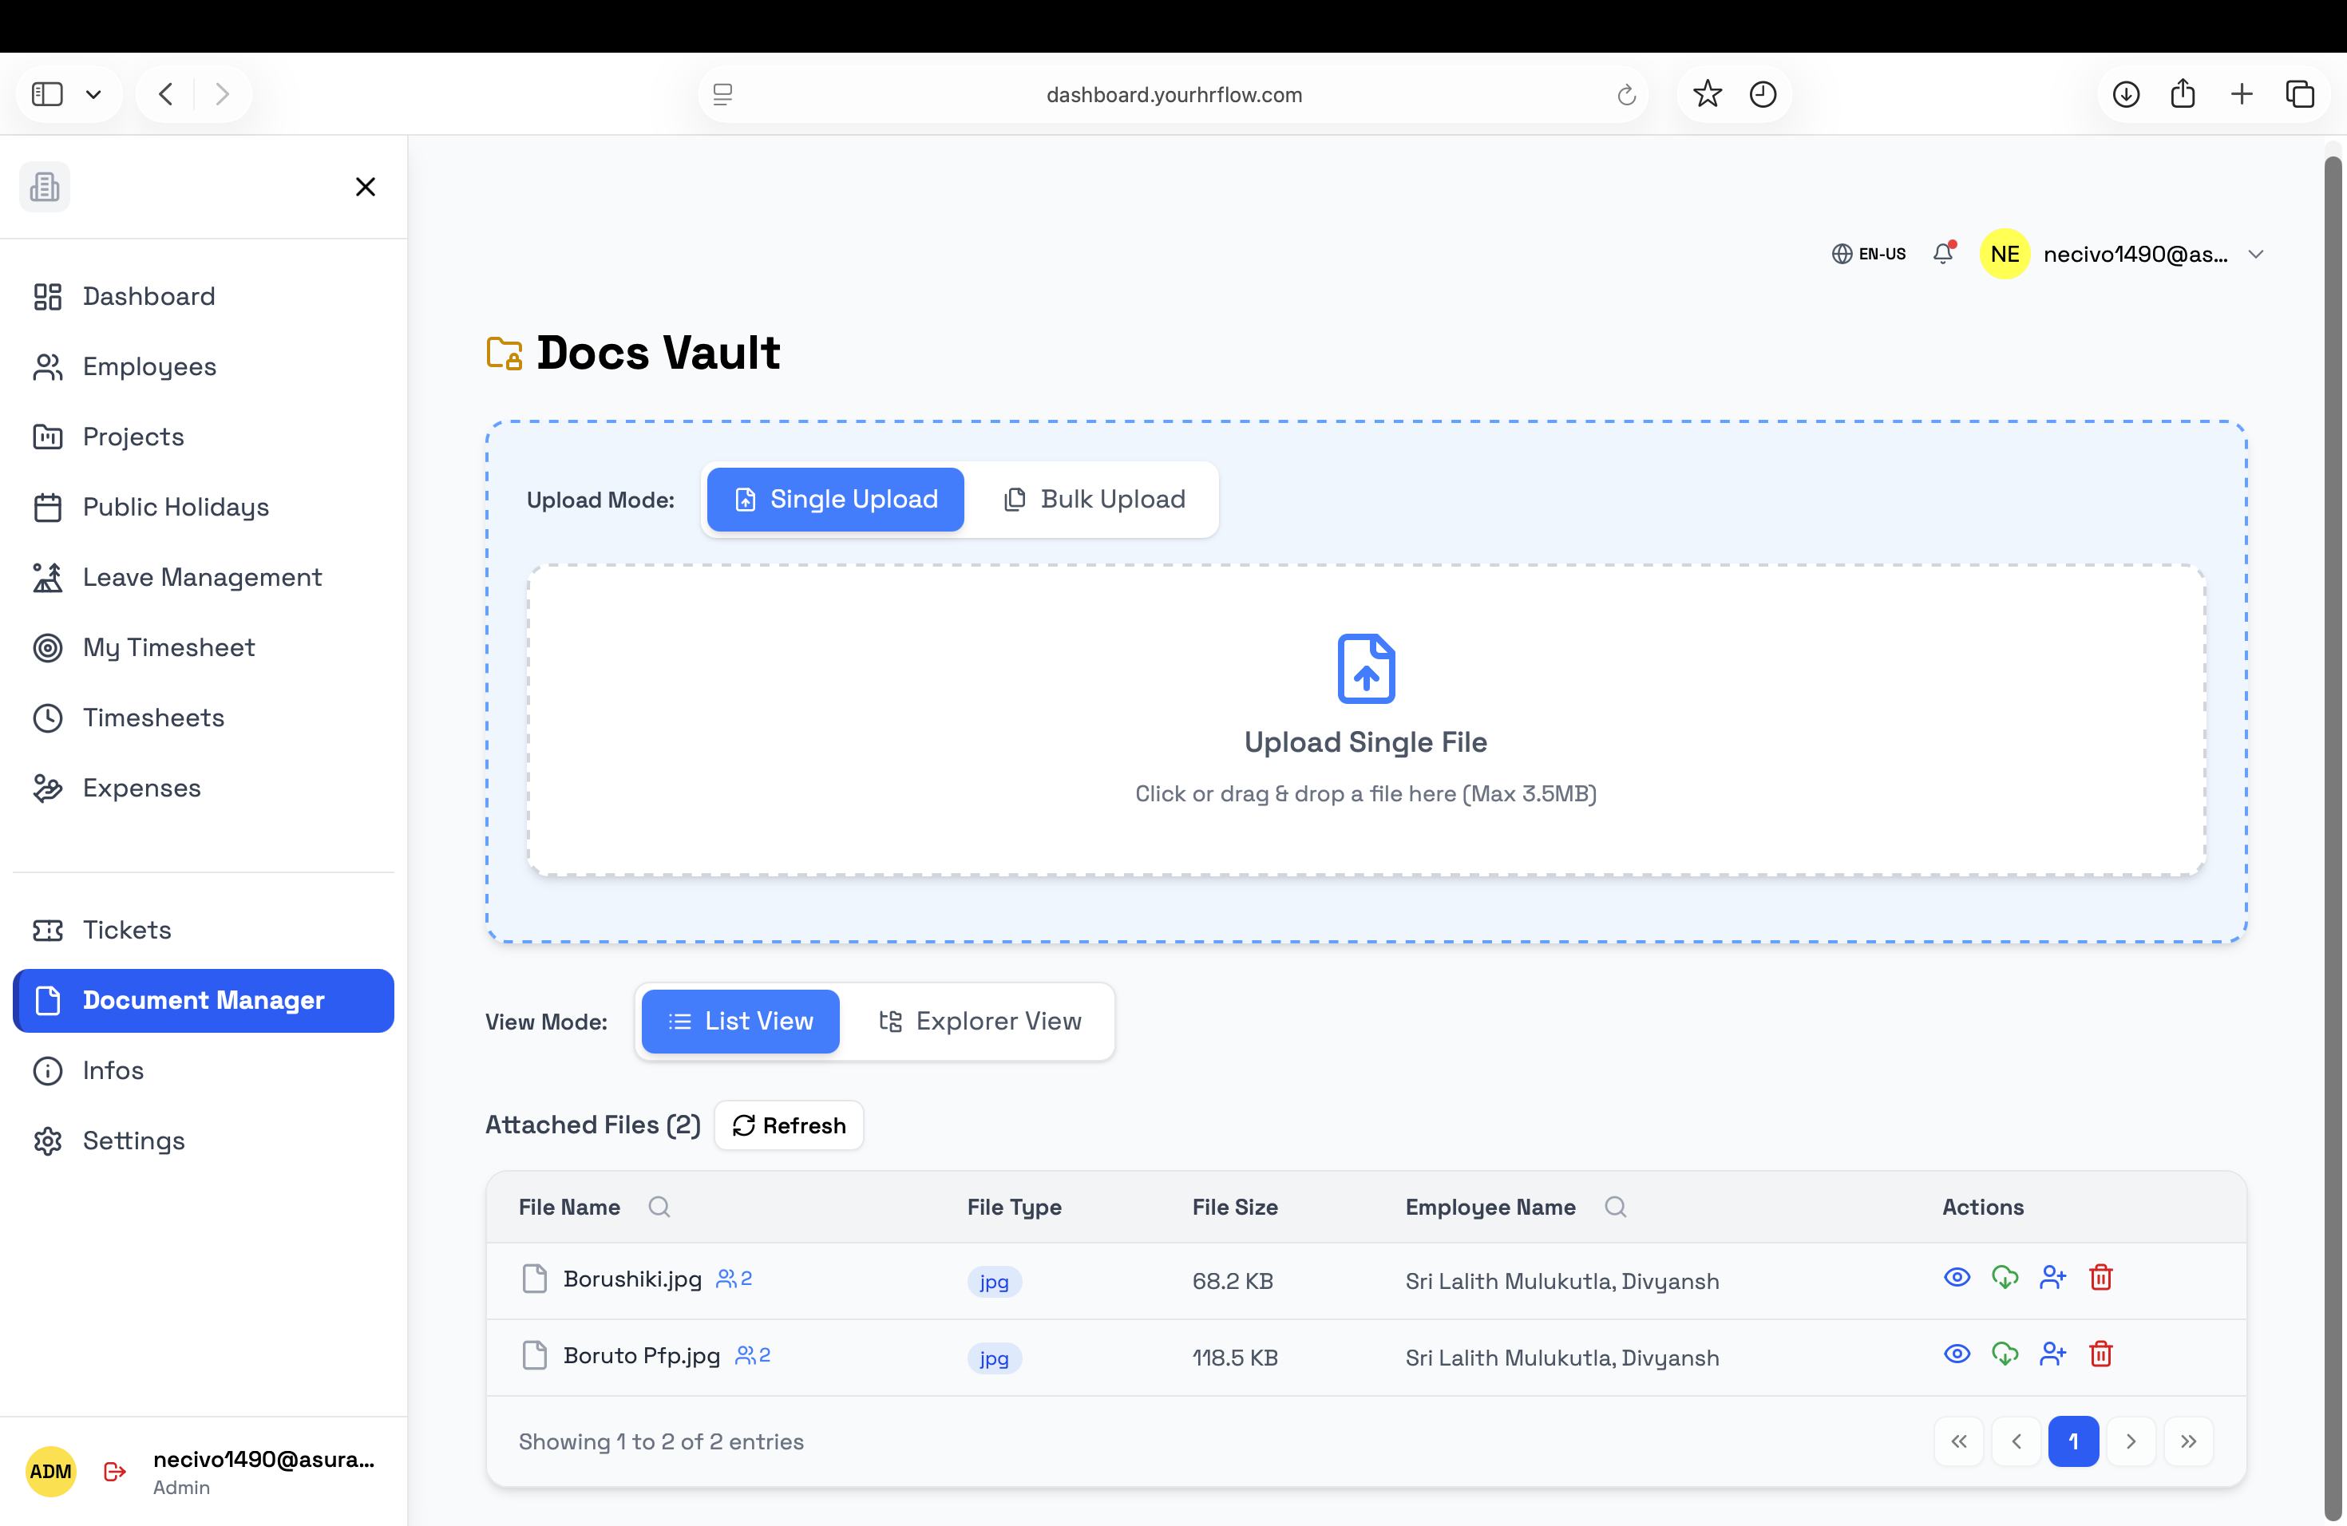
Task: Click the Leave Management sidebar icon
Action: click(x=47, y=577)
